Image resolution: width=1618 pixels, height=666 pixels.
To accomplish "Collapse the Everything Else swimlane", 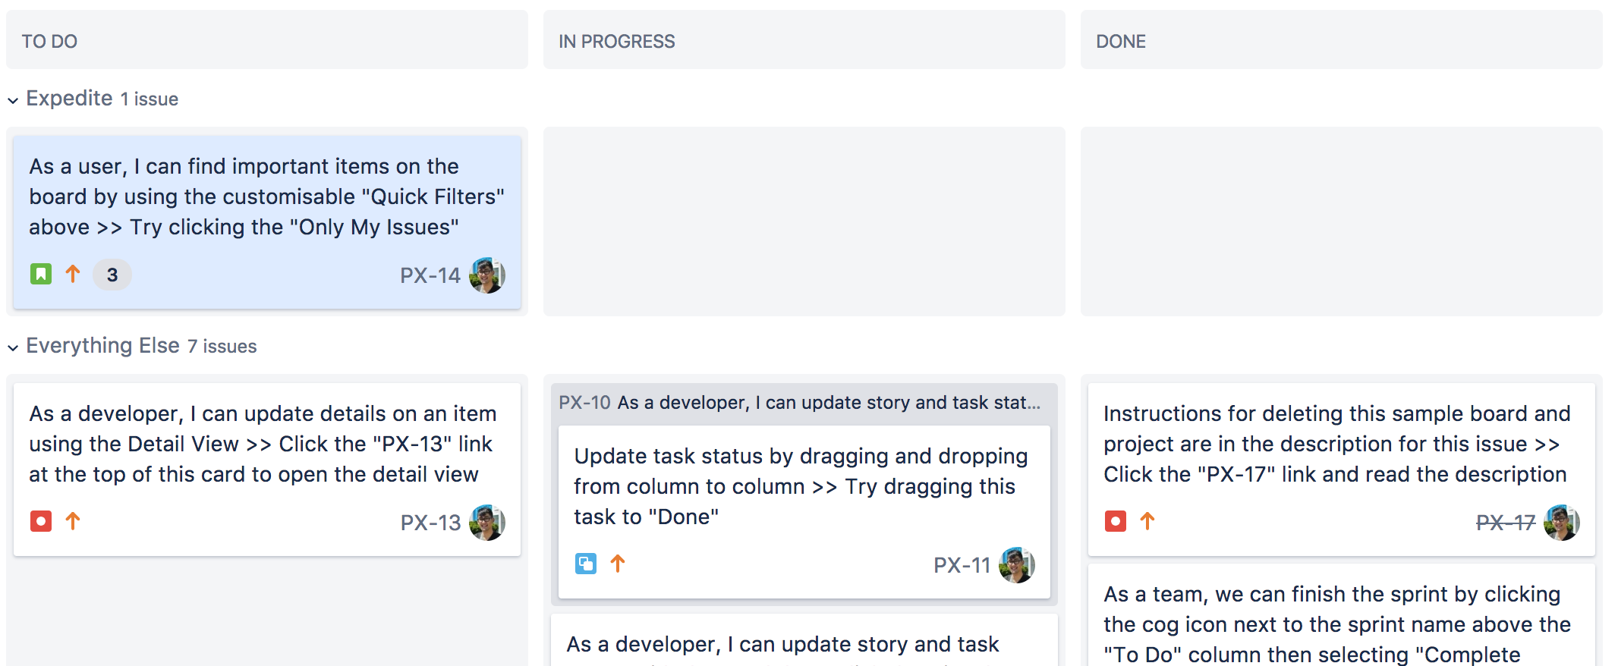I will pyautogui.click(x=13, y=347).
